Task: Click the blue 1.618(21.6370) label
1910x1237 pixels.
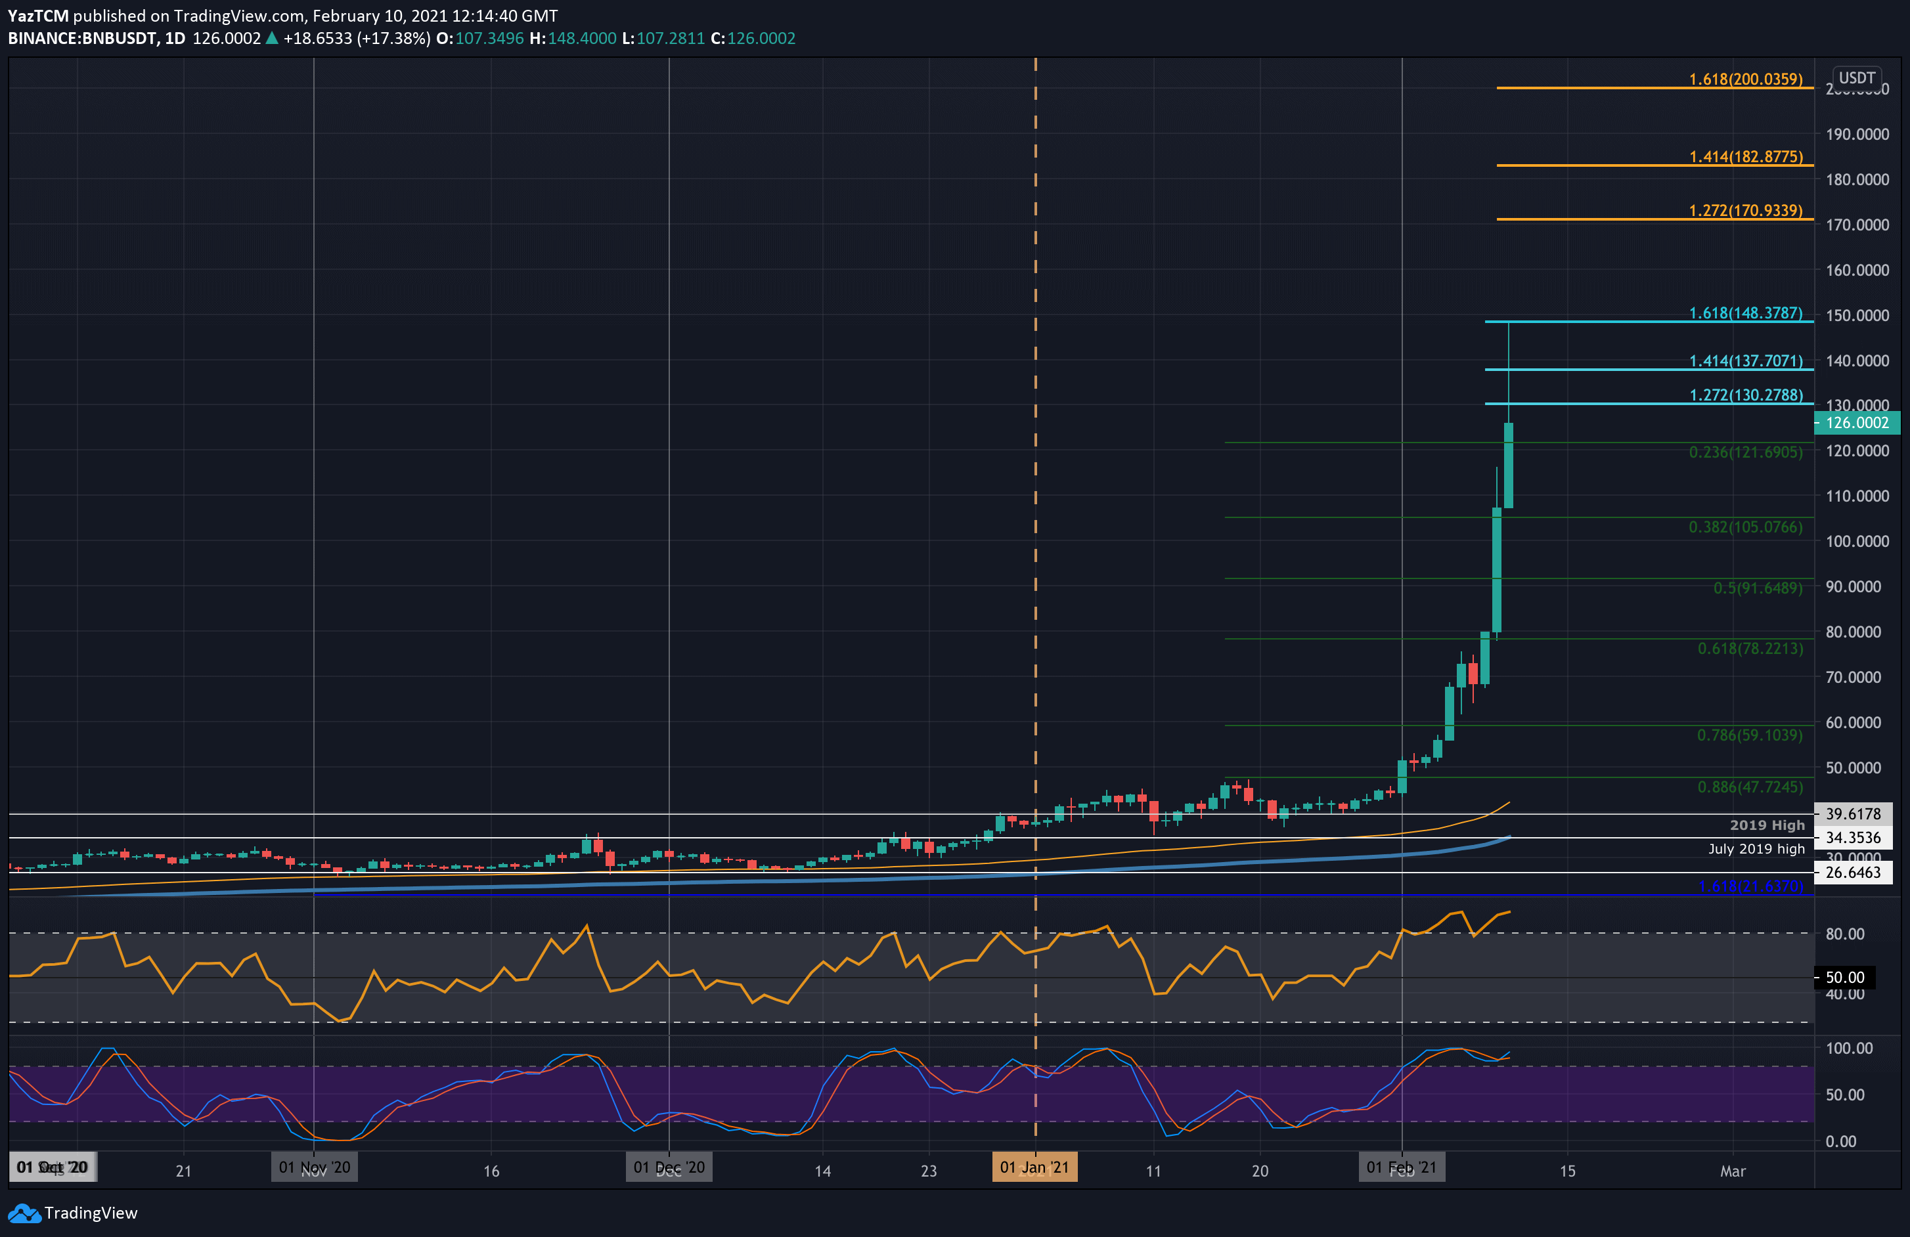Action: click(x=1750, y=886)
